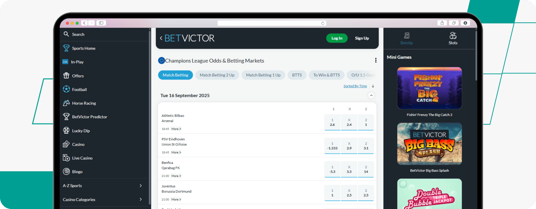536x209 pixels.
Task: Click the Search magnifier icon in sidebar
Action: (x=66, y=34)
